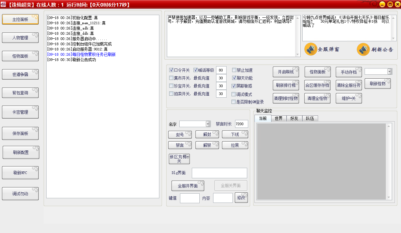Switch to the 世界 chat tab

278,119
